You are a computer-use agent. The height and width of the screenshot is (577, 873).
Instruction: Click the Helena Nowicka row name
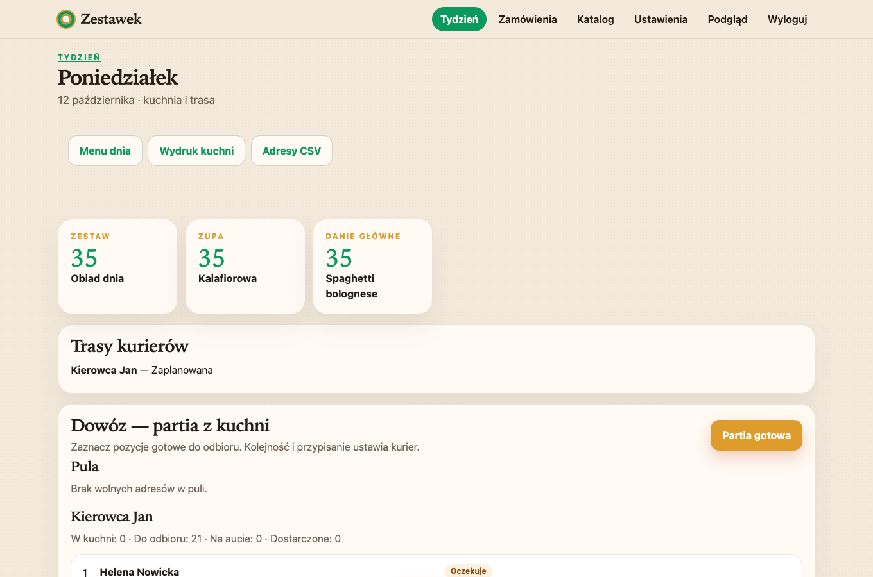click(139, 572)
